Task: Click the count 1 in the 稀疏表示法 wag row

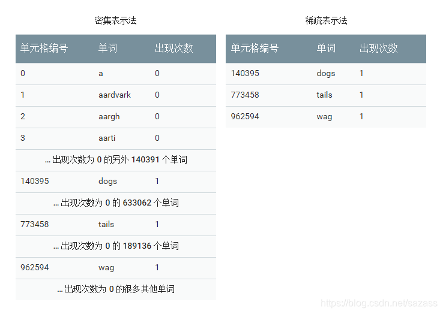Action: click(361, 116)
